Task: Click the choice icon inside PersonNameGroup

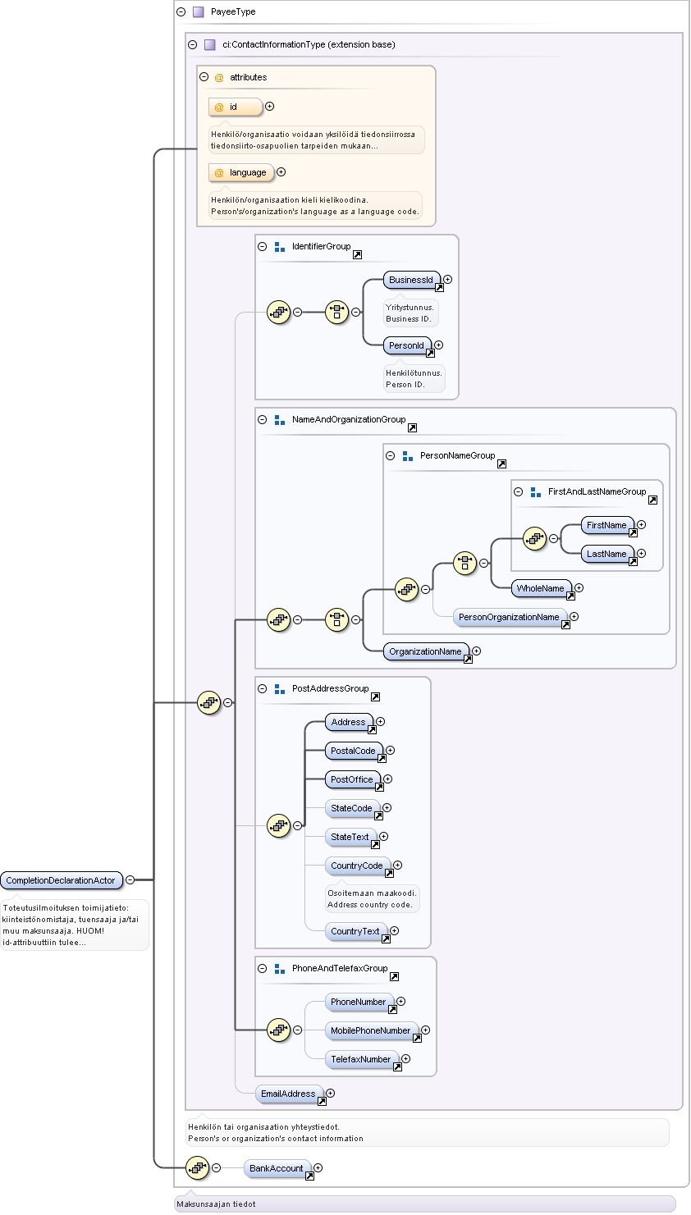Action: 465,564
